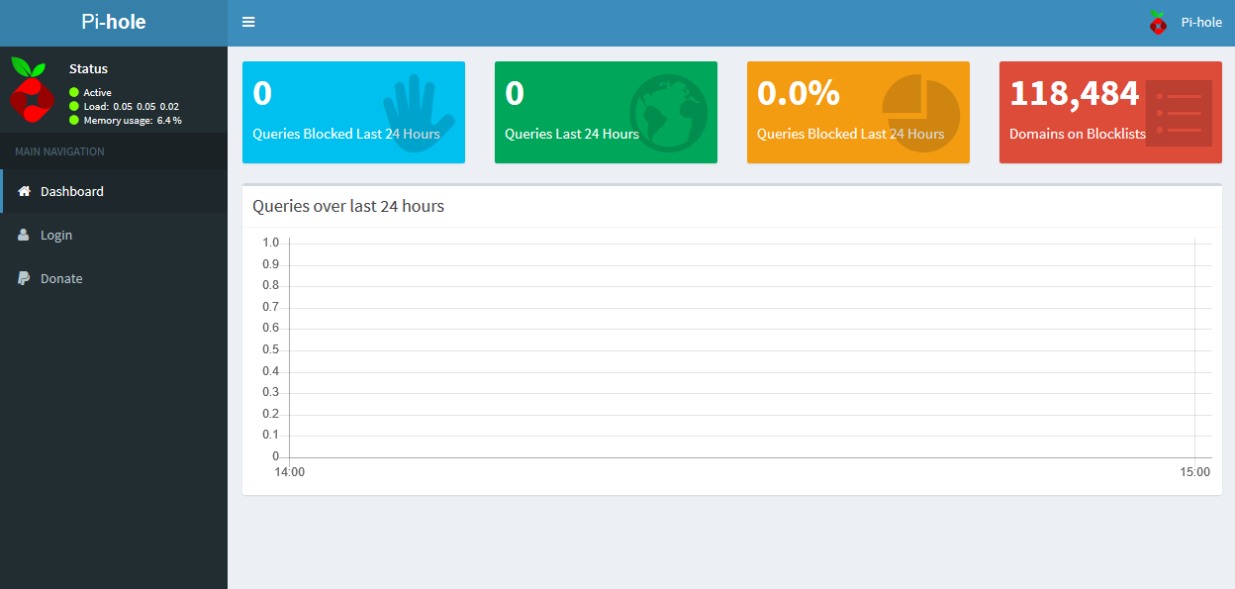The width and height of the screenshot is (1235, 589).
Task: Click the green Load status dot
Action: [x=74, y=106]
